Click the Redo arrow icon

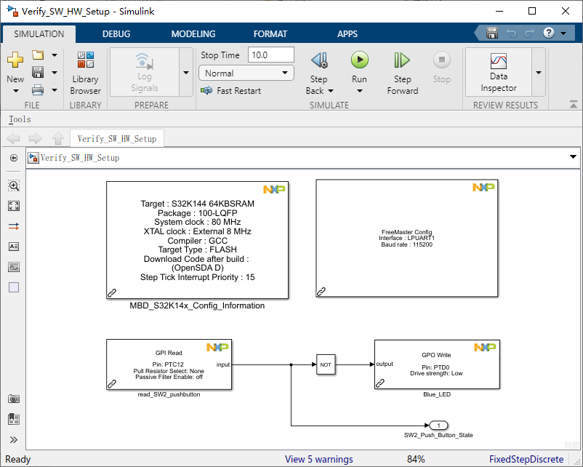coord(529,33)
